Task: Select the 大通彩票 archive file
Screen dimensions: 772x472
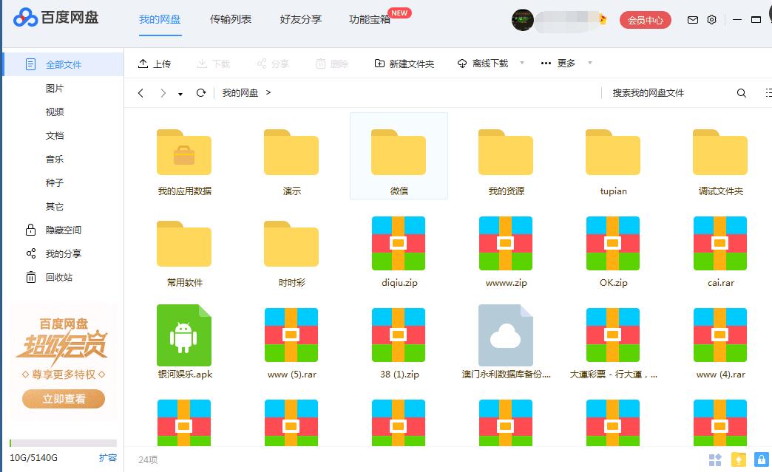Action: pos(613,335)
